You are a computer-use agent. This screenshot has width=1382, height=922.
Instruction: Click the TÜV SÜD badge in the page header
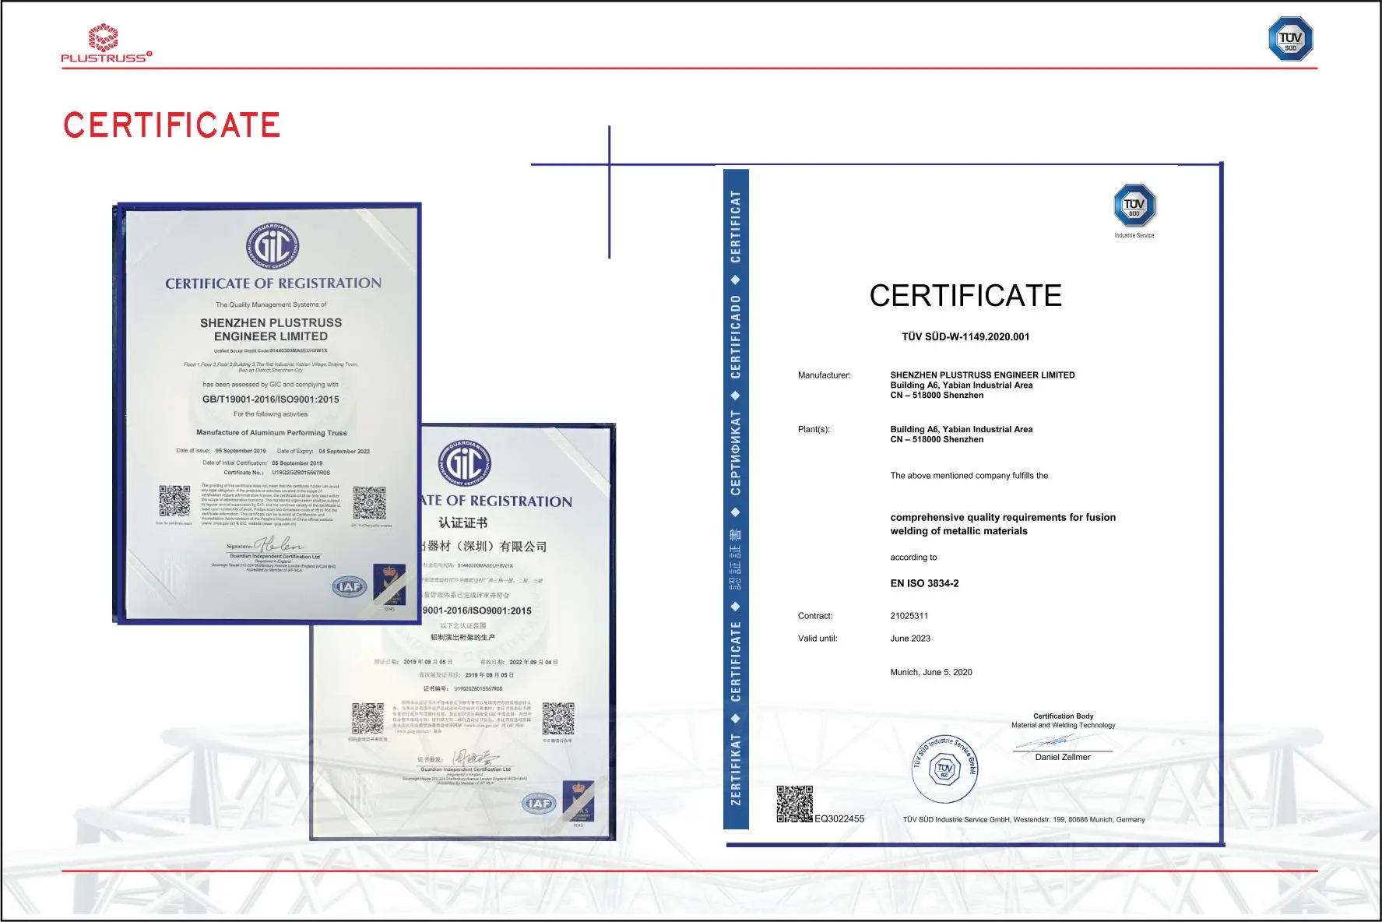click(x=1290, y=39)
